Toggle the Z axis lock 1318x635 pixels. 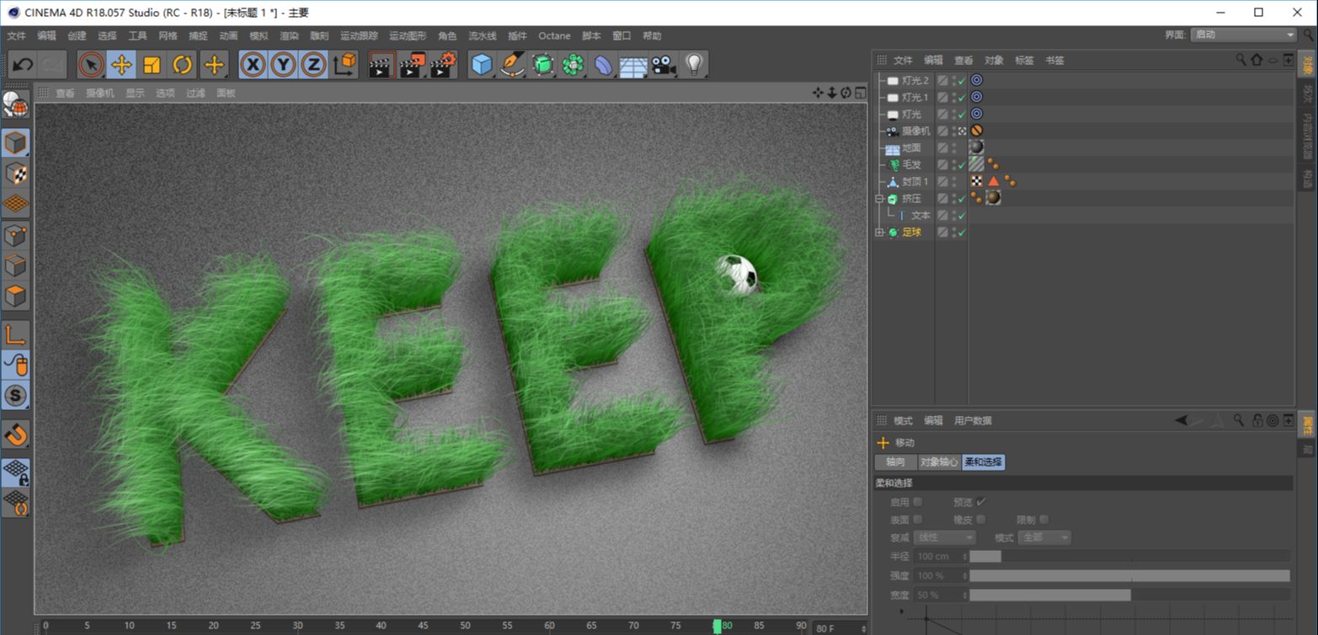pos(313,65)
